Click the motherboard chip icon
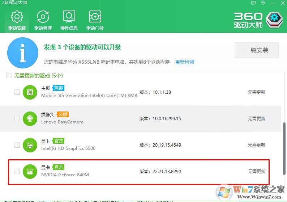287x202 pixels. click(x=30, y=92)
